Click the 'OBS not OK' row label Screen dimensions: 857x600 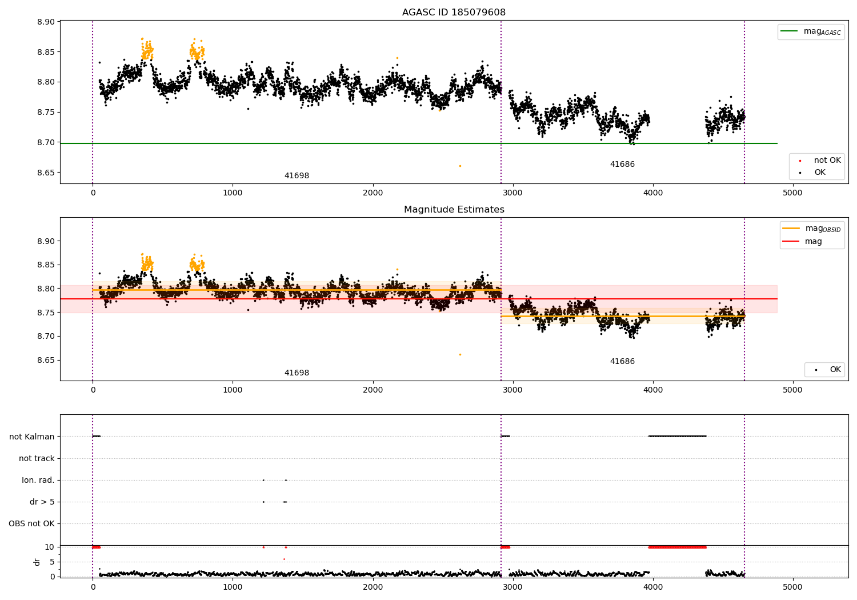(31, 523)
